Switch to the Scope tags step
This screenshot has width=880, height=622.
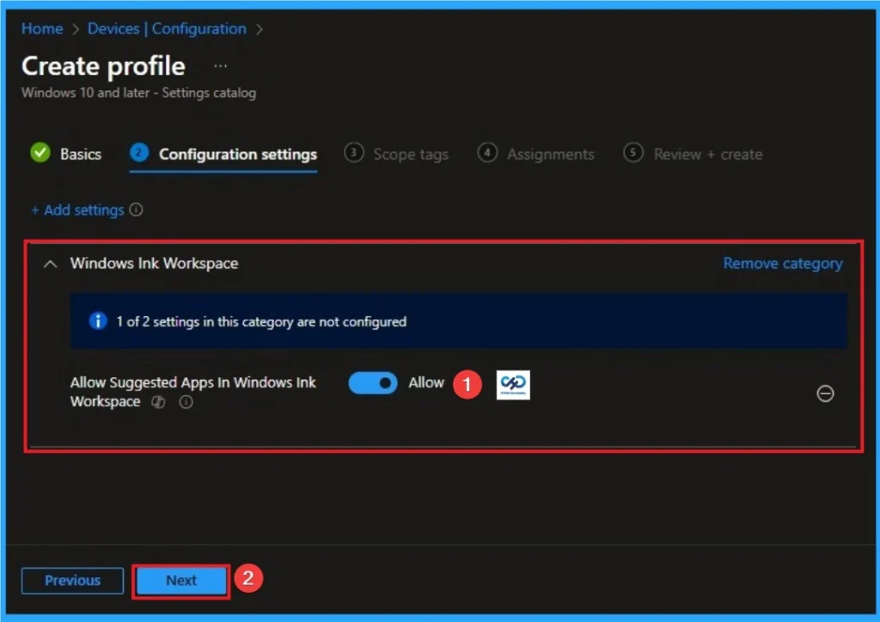pyautogui.click(x=411, y=154)
